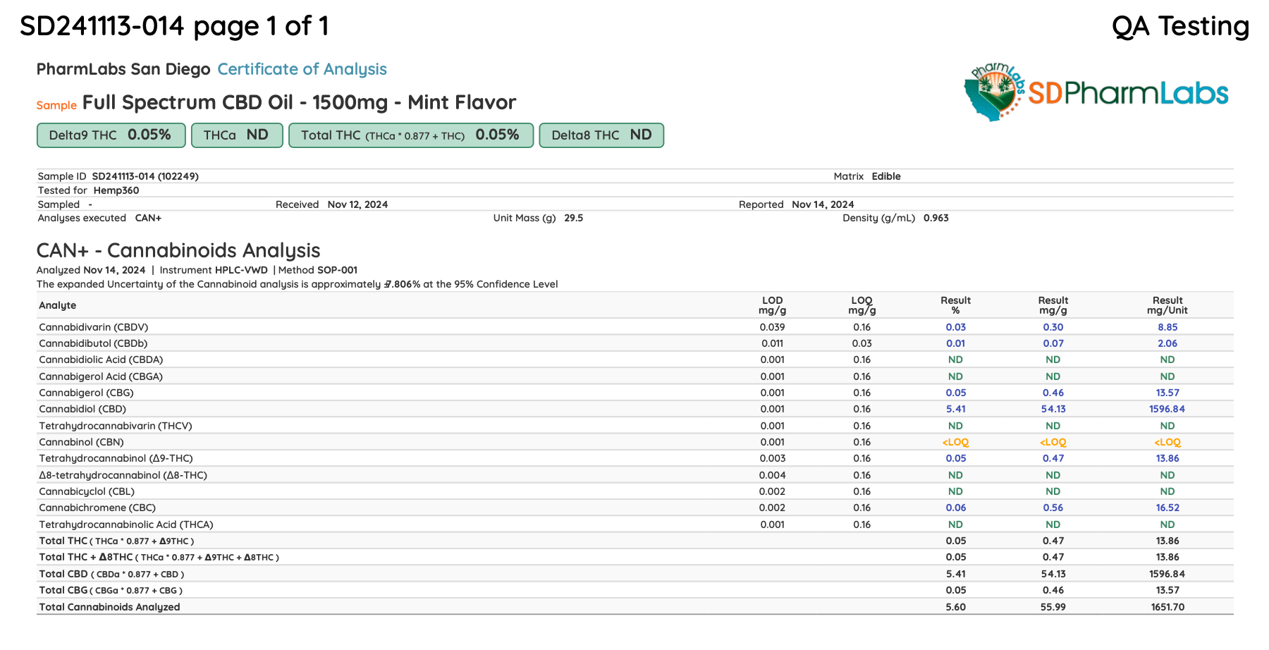Click the Total CBD row label
1269x650 pixels.
(x=111, y=574)
